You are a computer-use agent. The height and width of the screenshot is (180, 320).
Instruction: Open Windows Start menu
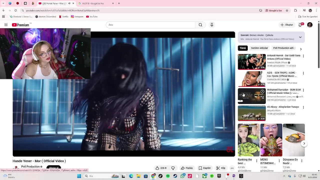(x=79, y=176)
